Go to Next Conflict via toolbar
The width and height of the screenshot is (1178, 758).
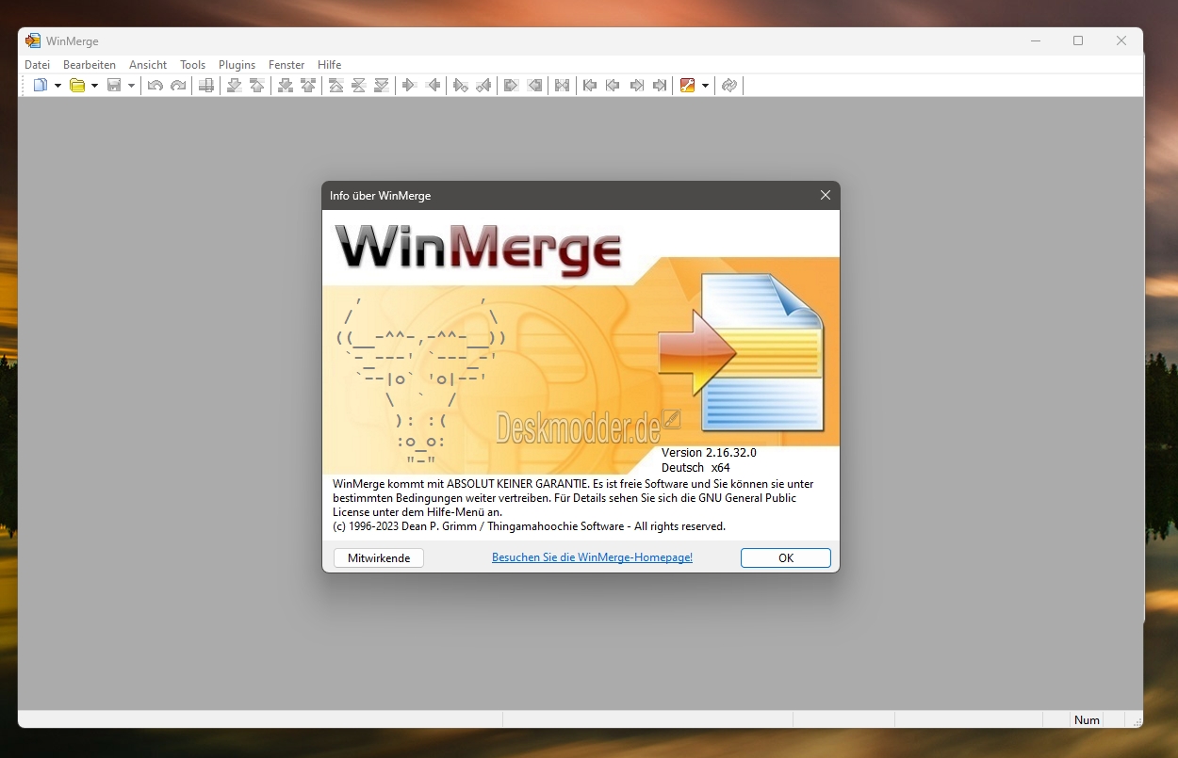tap(286, 86)
